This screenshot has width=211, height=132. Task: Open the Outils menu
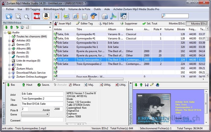click(97, 9)
